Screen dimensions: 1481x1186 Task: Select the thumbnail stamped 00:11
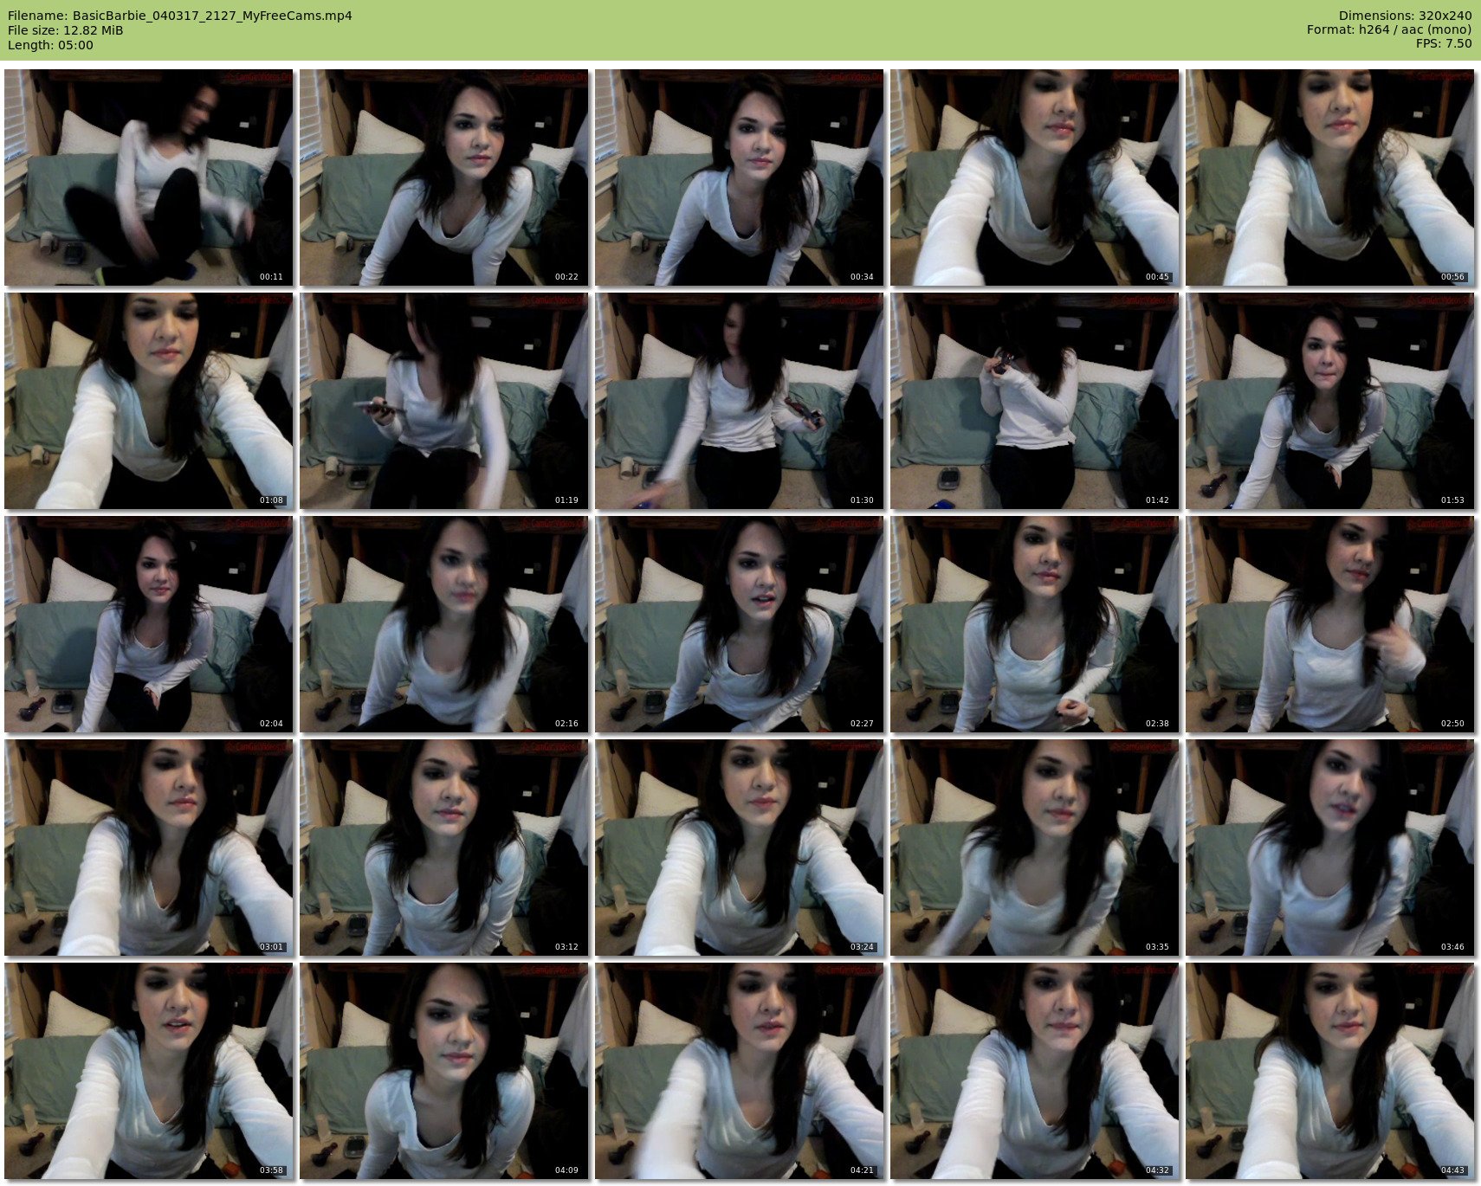click(149, 177)
